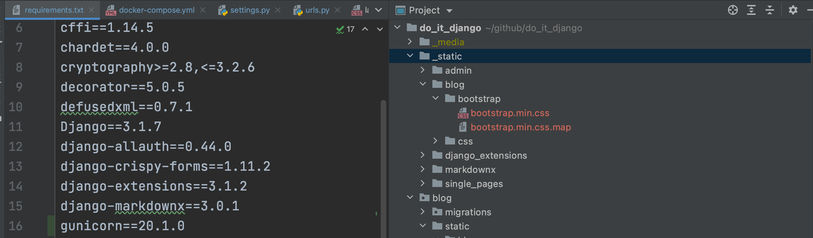Click the inspection checkmark with 17 count

point(345,29)
